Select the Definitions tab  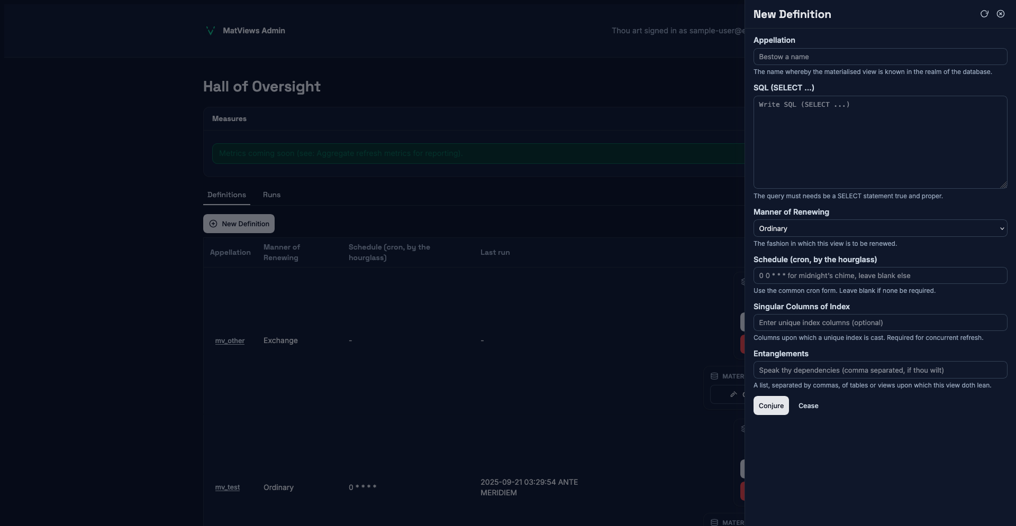tap(226, 195)
